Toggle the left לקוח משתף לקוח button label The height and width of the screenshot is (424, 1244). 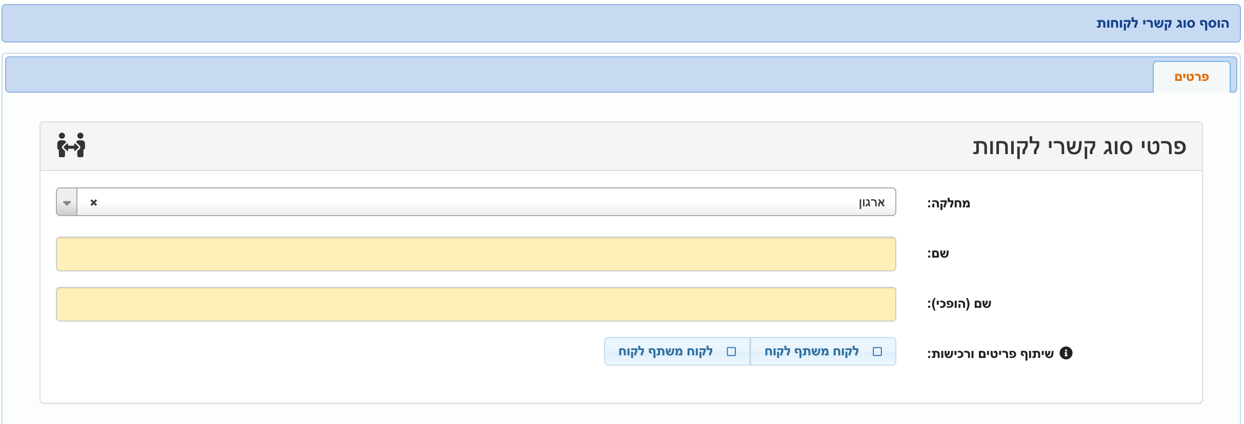pyautogui.click(x=666, y=351)
